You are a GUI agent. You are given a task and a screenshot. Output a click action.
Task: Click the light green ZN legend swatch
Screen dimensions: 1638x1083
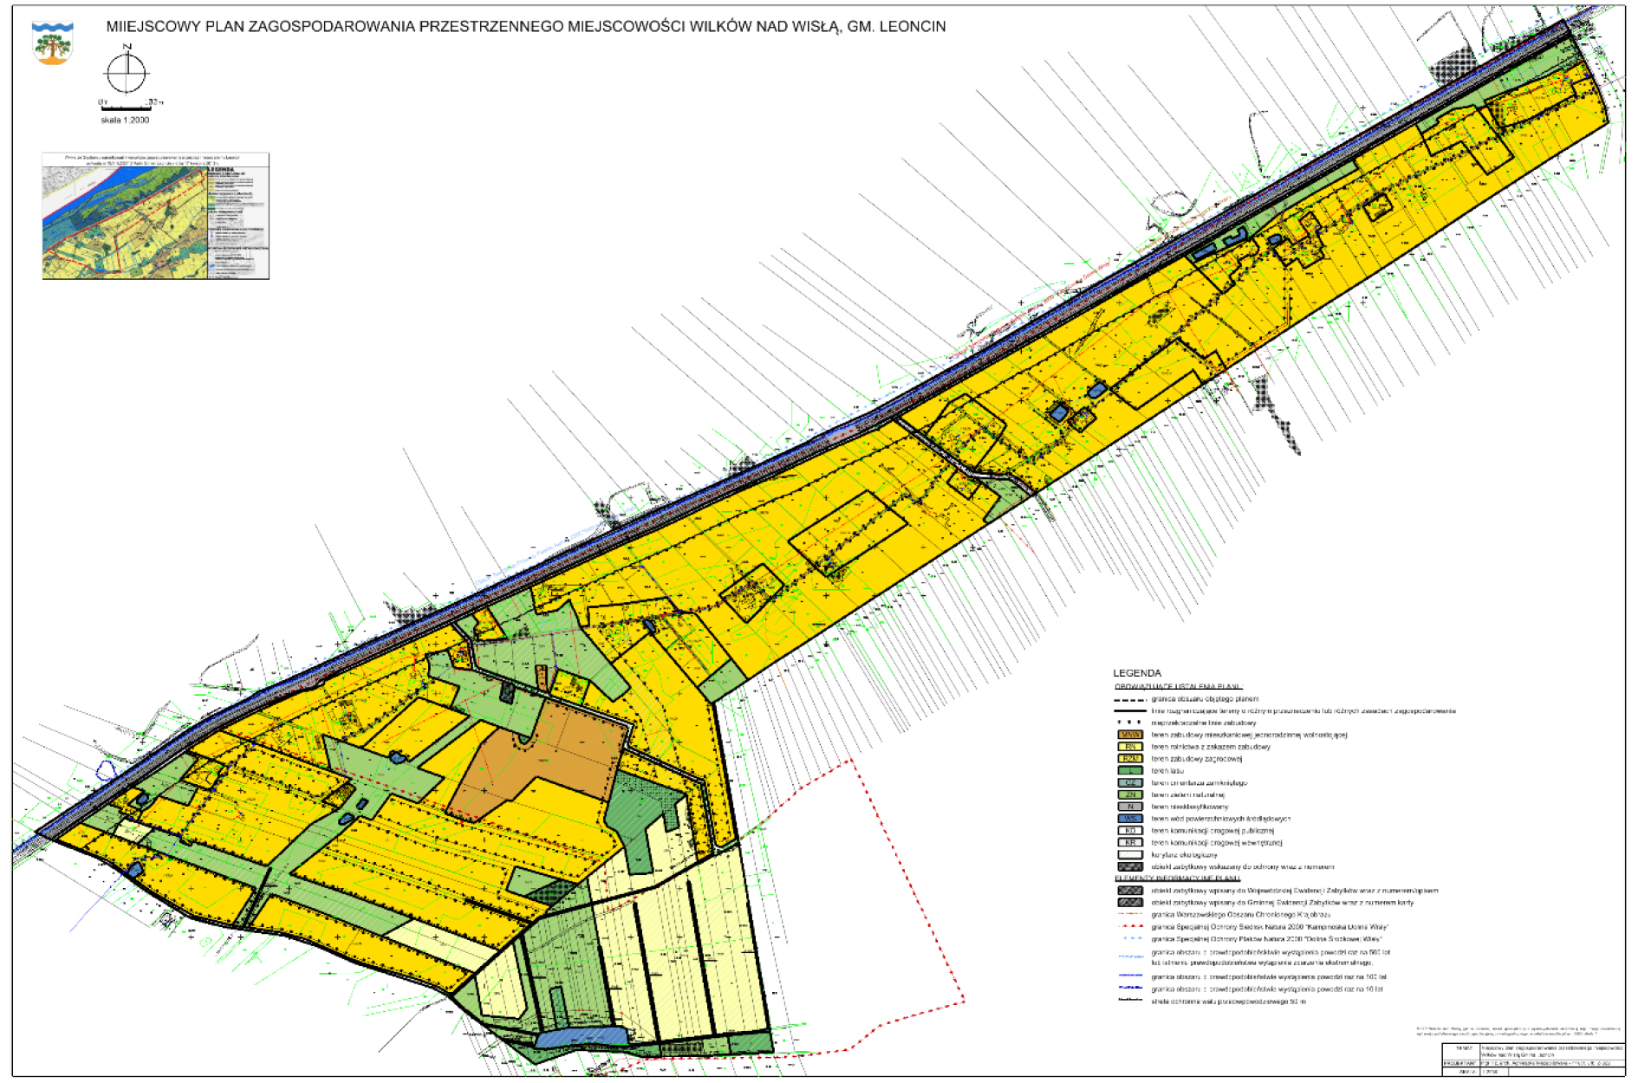1129,794
